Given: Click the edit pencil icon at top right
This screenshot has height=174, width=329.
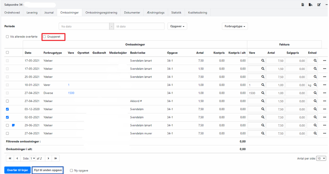Looking at the screenshot, I should tap(319, 5).
